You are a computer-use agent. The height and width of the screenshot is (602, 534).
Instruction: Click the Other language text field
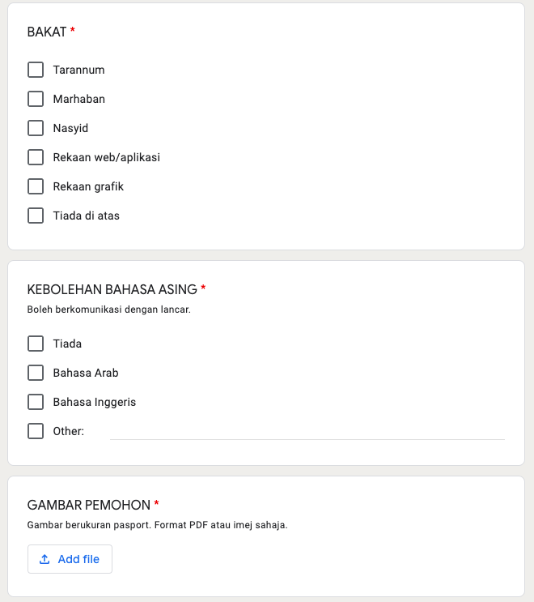click(x=307, y=430)
